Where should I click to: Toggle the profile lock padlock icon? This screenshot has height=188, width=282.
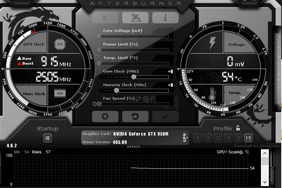[x=238, y=128]
